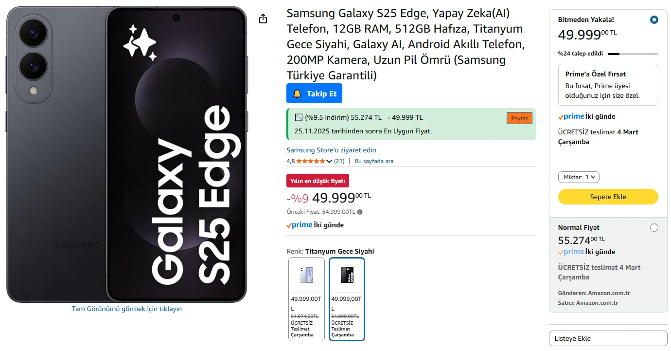Open the Miktar quantity dropdown

[x=579, y=177]
